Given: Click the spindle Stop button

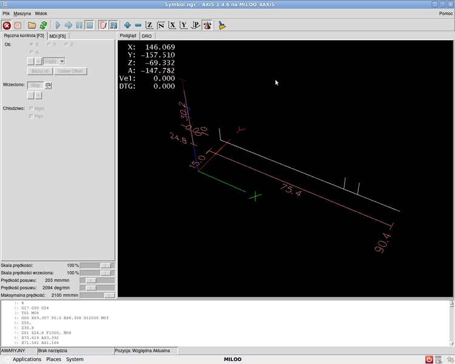Looking at the screenshot, I should coord(35,86).
